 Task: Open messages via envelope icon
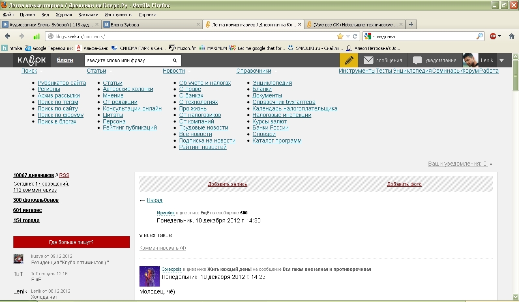[x=368, y=60]
